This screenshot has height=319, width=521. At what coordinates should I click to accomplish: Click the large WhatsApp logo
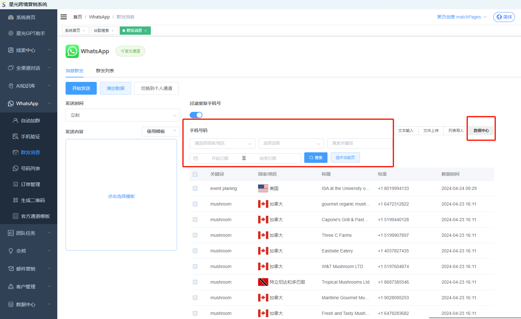pos(72,51)
